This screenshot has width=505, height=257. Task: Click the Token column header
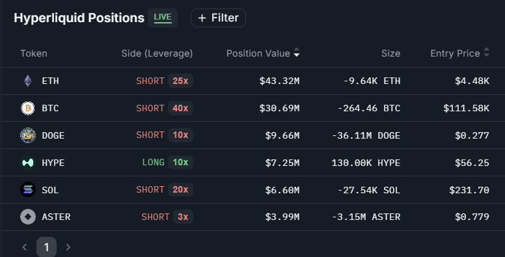(34, 53)
